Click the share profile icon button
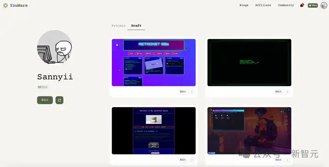The image size is (329, 167). point(59,100)
